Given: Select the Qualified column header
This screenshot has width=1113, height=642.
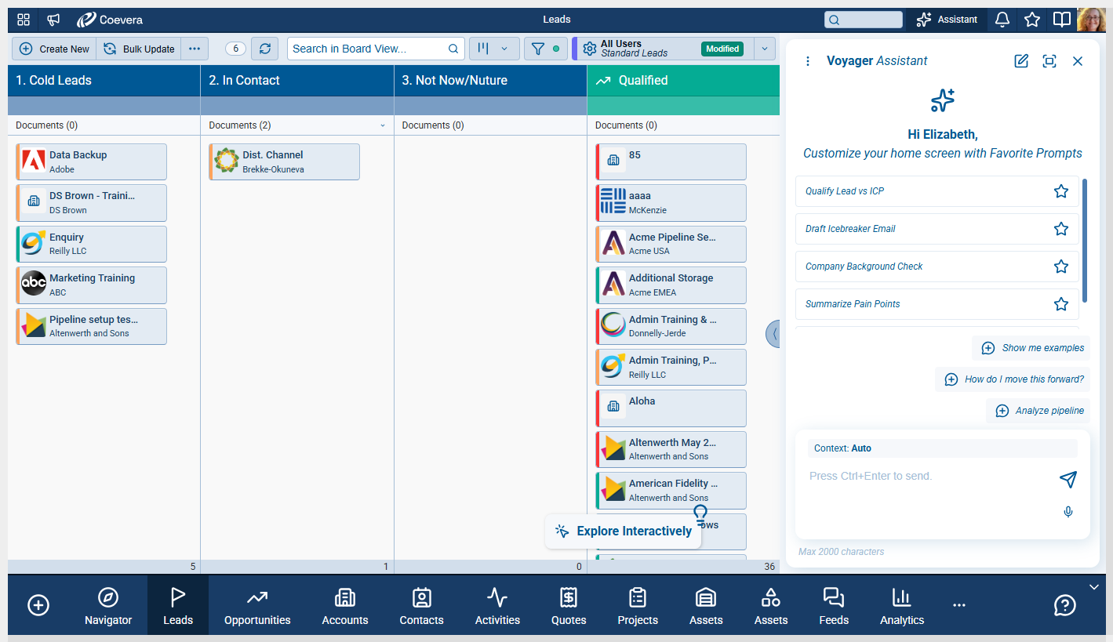Looking at the screenshot, I should point(683,80).
